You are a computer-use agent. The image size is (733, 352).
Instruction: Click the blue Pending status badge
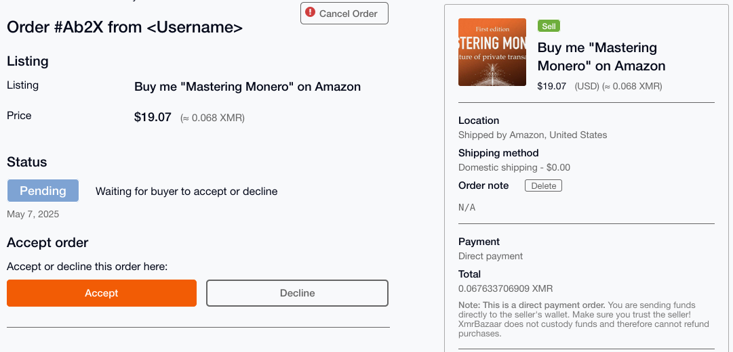point(43,191)
